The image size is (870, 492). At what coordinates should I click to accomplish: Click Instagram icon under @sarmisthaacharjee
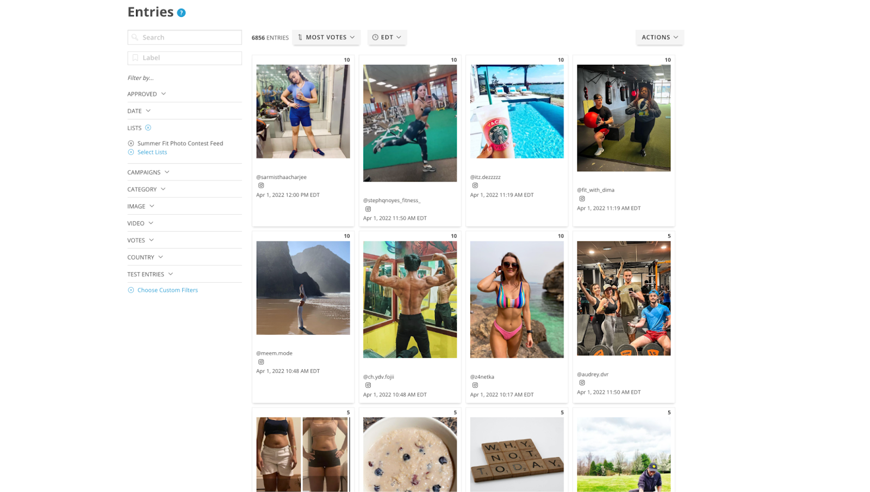tap(261, 185)
